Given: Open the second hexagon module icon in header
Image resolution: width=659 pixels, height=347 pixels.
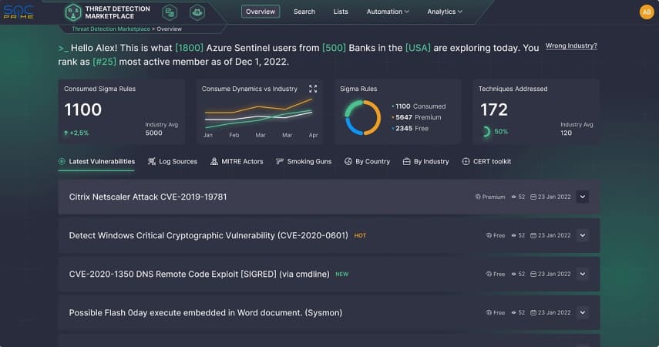Looking at the screenshot, I should [x=170, y=12].
